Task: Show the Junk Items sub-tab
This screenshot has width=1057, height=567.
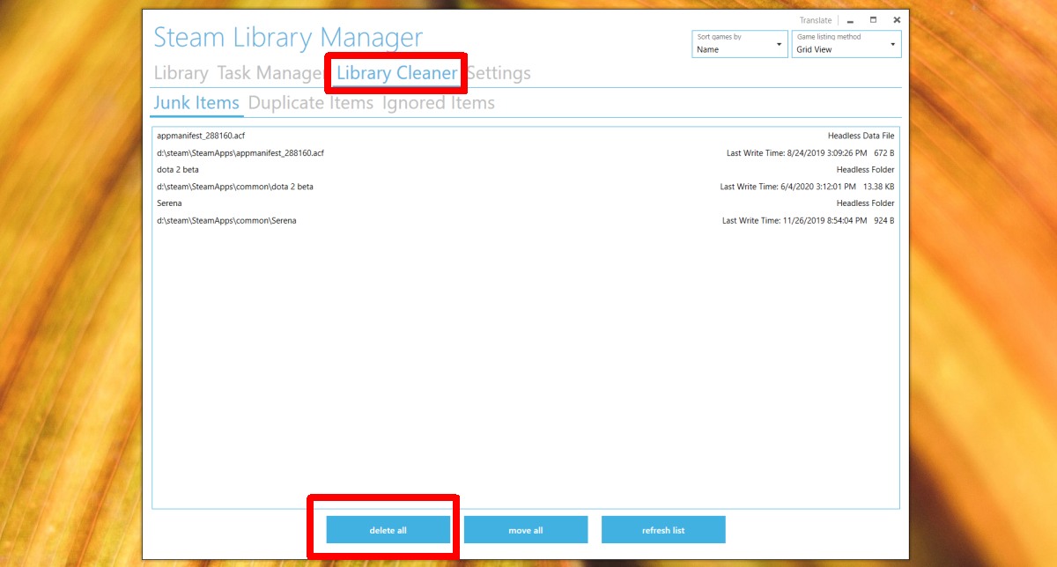Action: tap(196, 103)
